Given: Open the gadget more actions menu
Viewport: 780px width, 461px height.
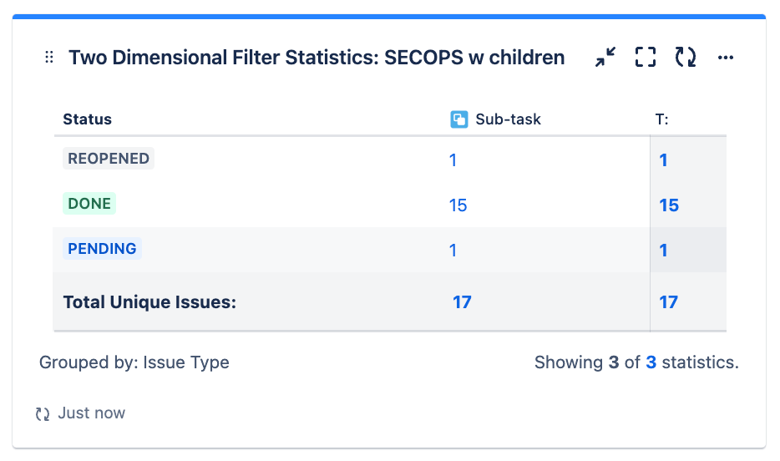Looking at the screenshot, I should 726,58.
